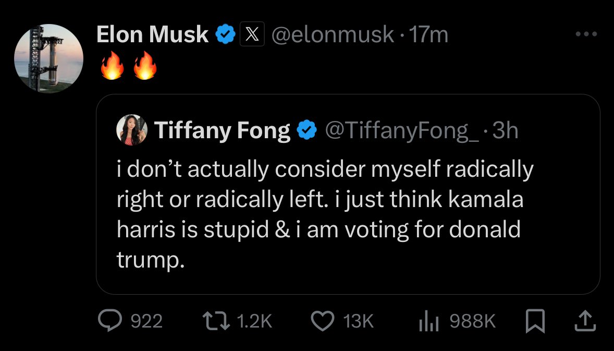Viewport: 614px width, 351px height.
Task: Open Elon Musk's rocket profile picture
Action: (x=48, y=58)
